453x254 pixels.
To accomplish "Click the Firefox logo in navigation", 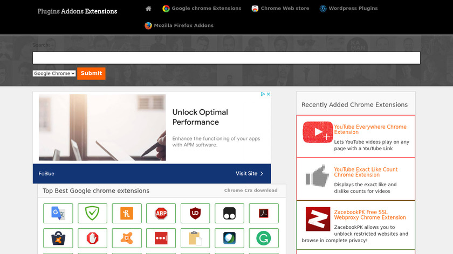I will [x=148, y=26].
